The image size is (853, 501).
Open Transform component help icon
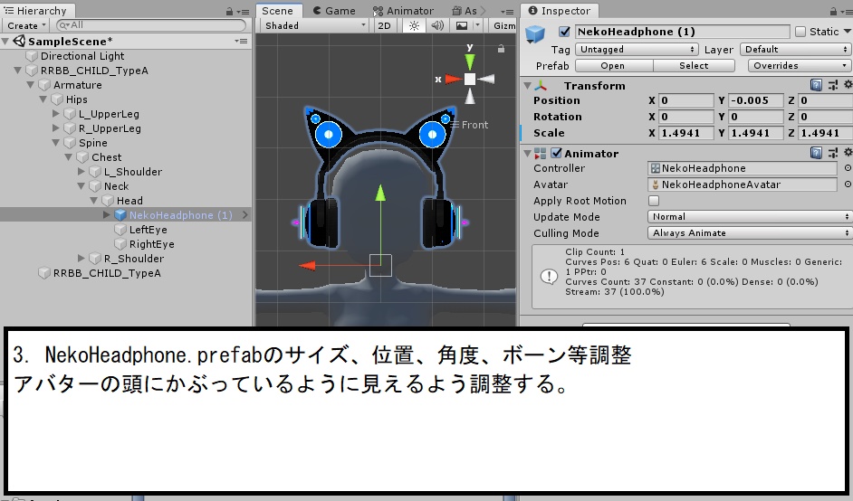pyautogui.click(x=816, y=85)
